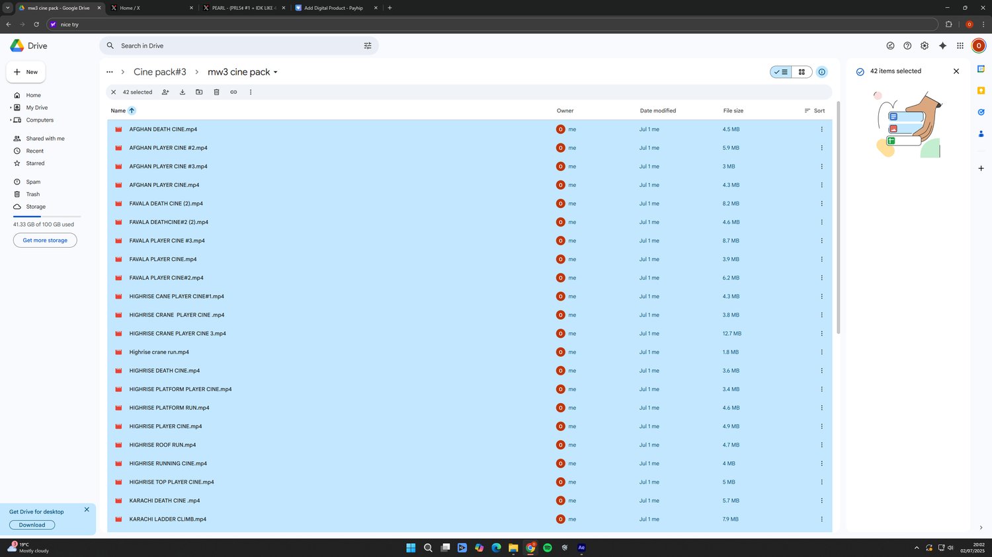The width and height of the screenshot is (992, 557).
Task: Switch to the Payhip Add Digital Product tab
Action: click(x=336, y=8)
